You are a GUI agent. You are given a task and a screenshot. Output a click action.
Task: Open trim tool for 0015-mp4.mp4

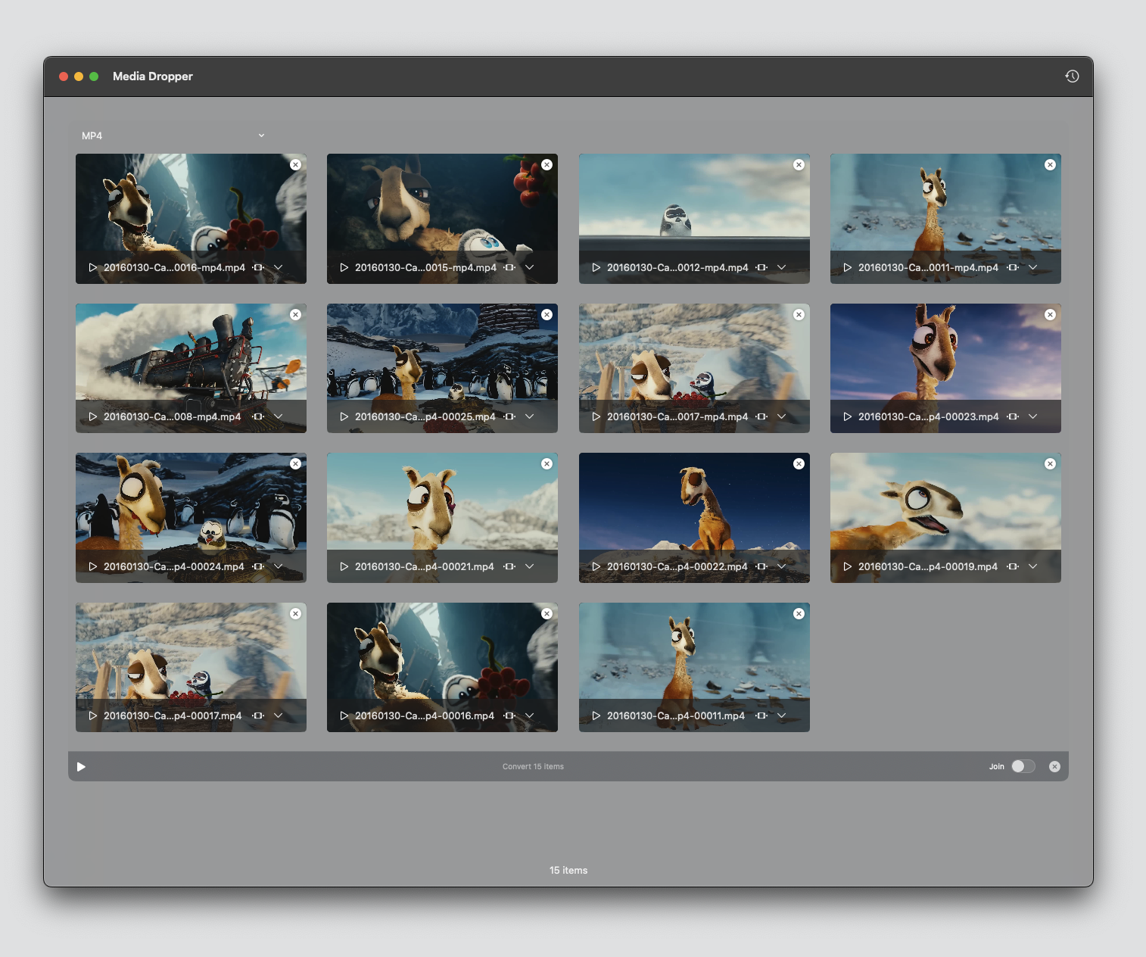[x=509, y=267]
